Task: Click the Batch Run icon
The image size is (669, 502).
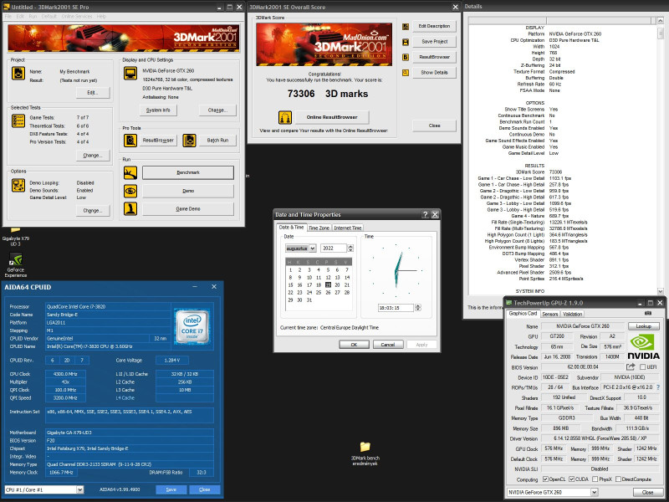Action: 189,140
